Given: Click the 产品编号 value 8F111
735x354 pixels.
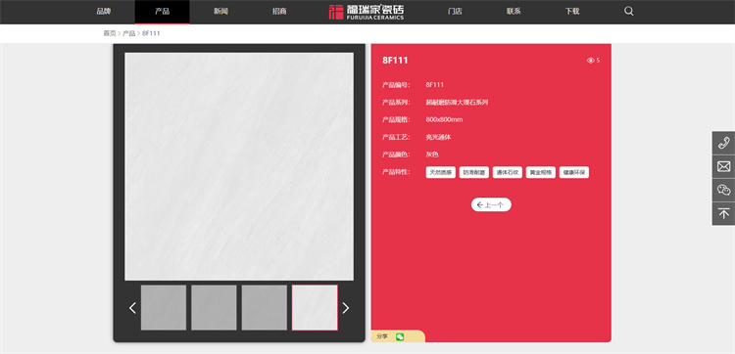Looking at the screenshot, I should coord(434,85).
